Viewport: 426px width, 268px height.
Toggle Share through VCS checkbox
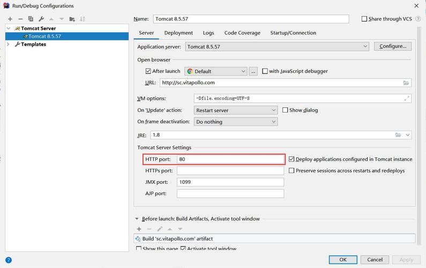pyautogui.click(x=364, y=19)
